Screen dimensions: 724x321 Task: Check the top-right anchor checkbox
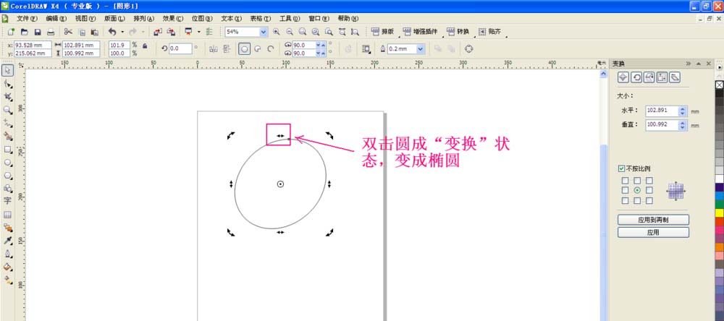(x=649, y=180)
